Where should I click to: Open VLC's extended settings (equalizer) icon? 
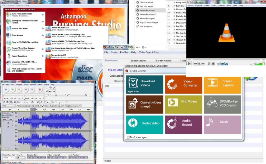click(213, 64)
